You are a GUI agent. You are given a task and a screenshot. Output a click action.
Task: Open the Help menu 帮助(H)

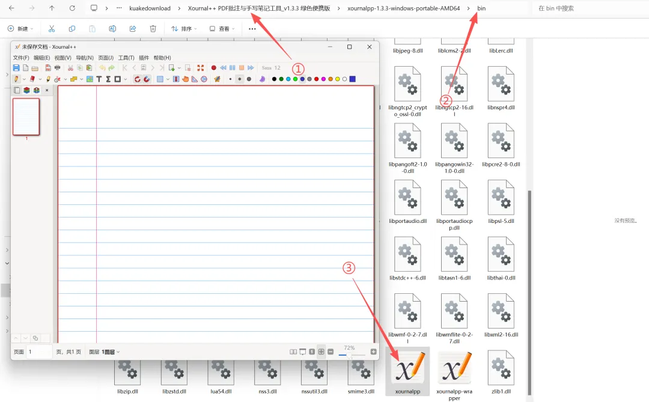click(x=162, y=58)
